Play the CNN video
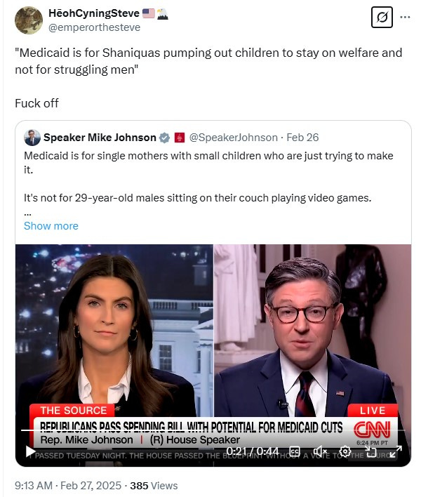 click(30, 451)
